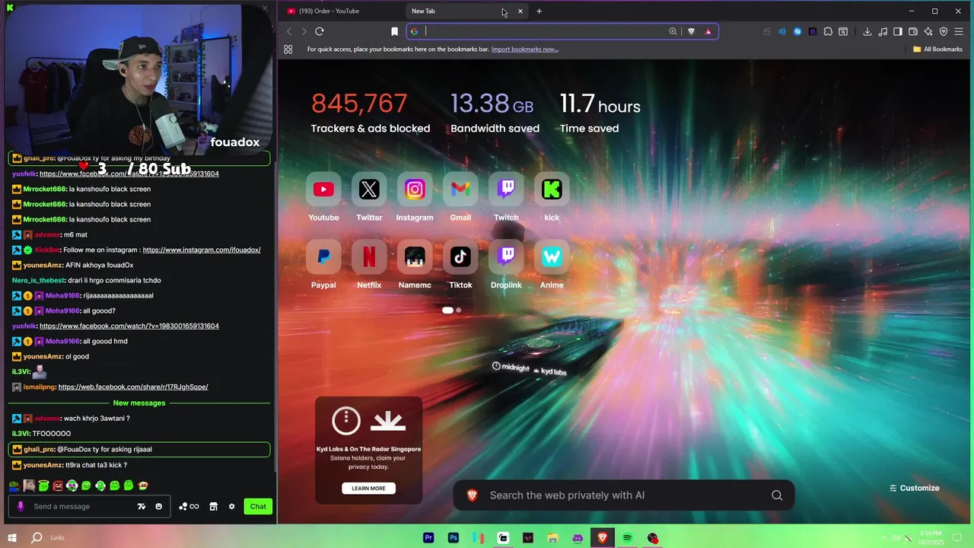Click the Windows taskbar search icon
Screen dimensions: 974x548
[37, 538]
